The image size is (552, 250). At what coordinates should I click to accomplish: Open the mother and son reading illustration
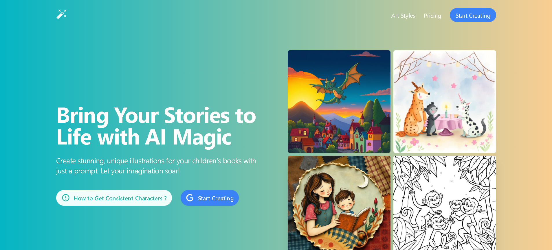339,203
